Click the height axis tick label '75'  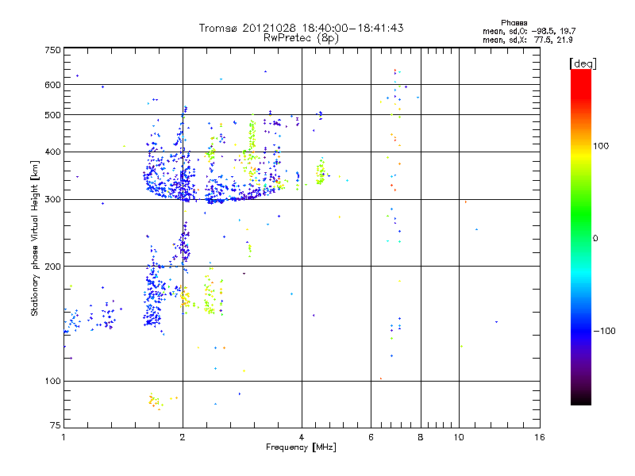tap(56, 425)
